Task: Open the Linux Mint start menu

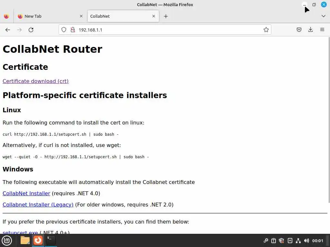Action: tap(7, 241)
